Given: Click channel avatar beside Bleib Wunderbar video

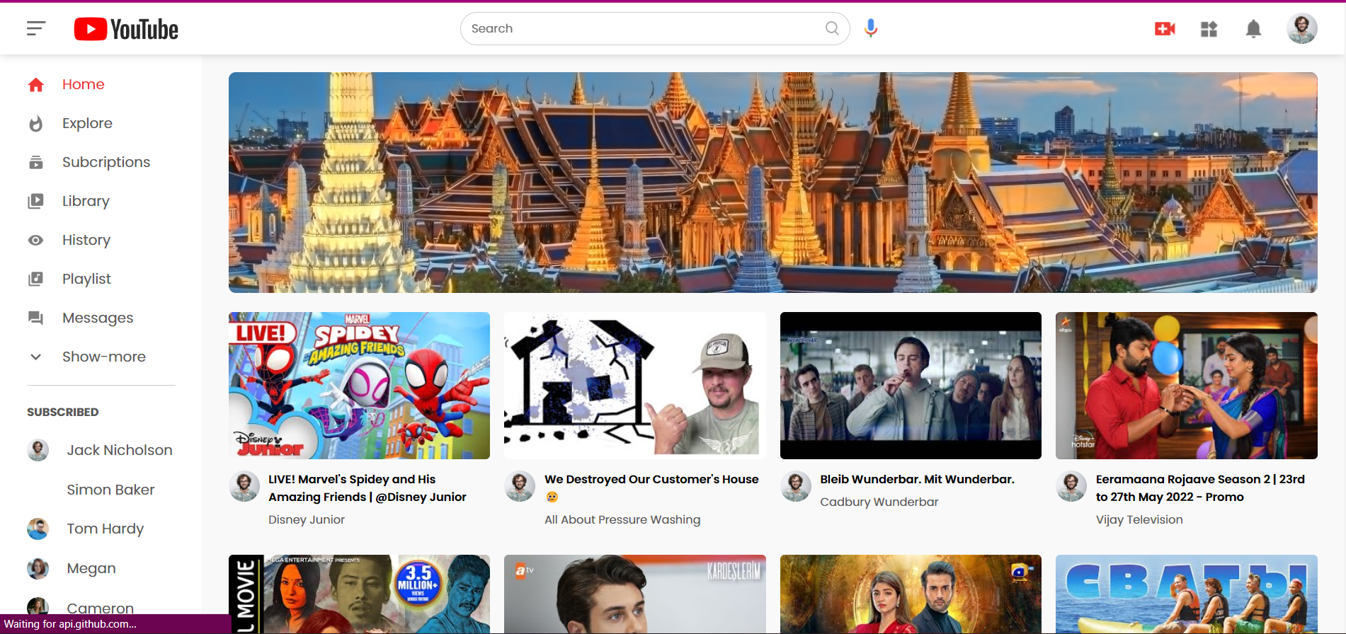Looking at the screenshot, I should pyautogui.click(x=796, y=487).
